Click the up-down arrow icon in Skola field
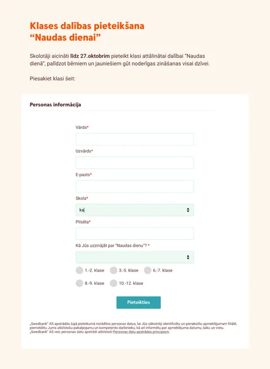The image size is (270, 369). click(188, 210)
